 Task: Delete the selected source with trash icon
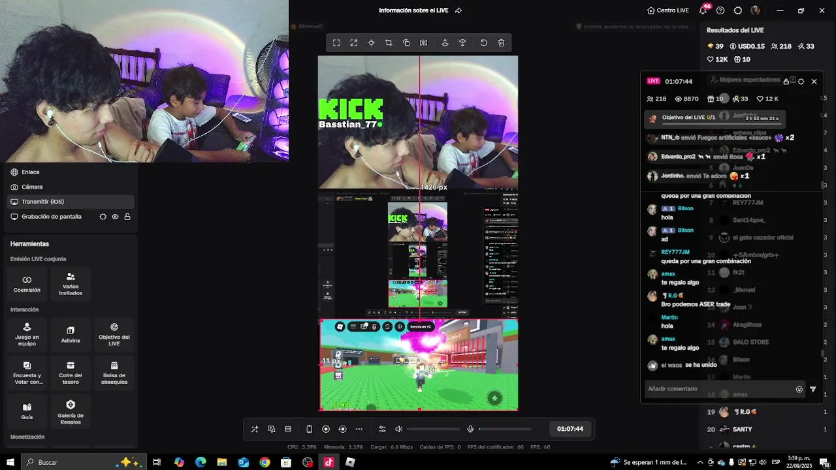[x=502, y=43]
